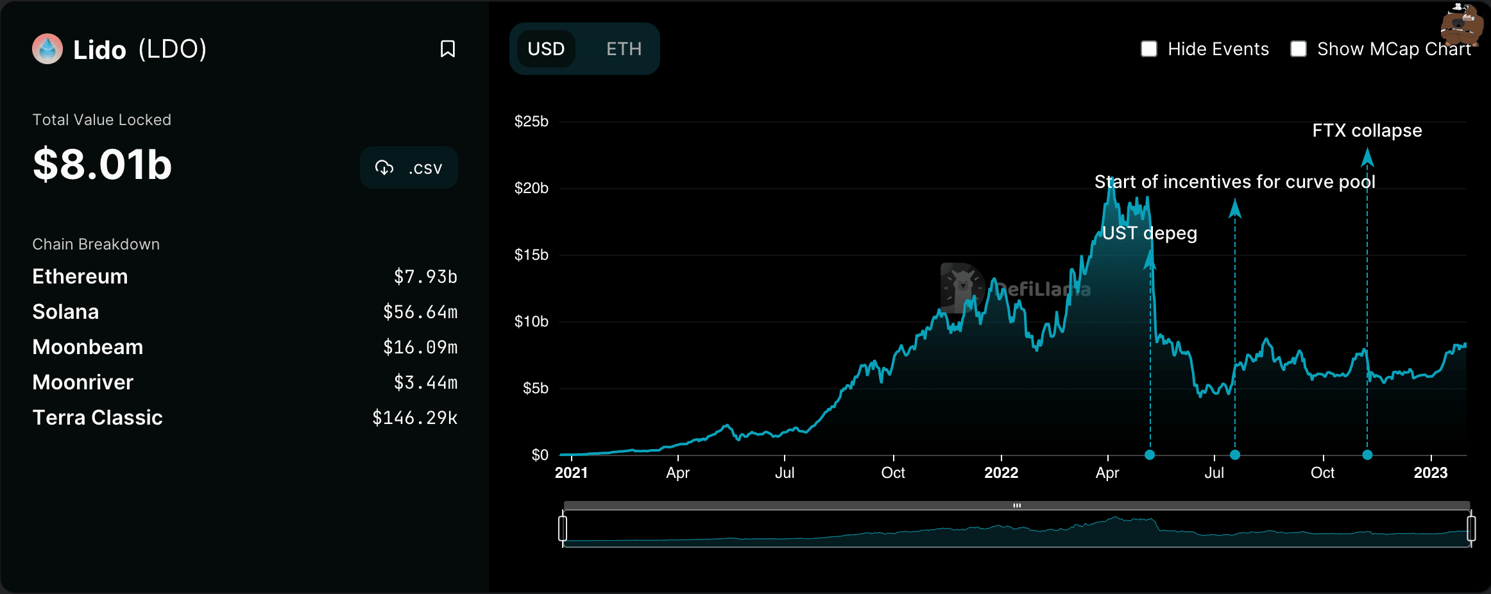Click the $7.93b Ethereum value
Image resolution: width=1491 pixels, height=594 pixels.
pyautogui.click(x=425, y=276)
